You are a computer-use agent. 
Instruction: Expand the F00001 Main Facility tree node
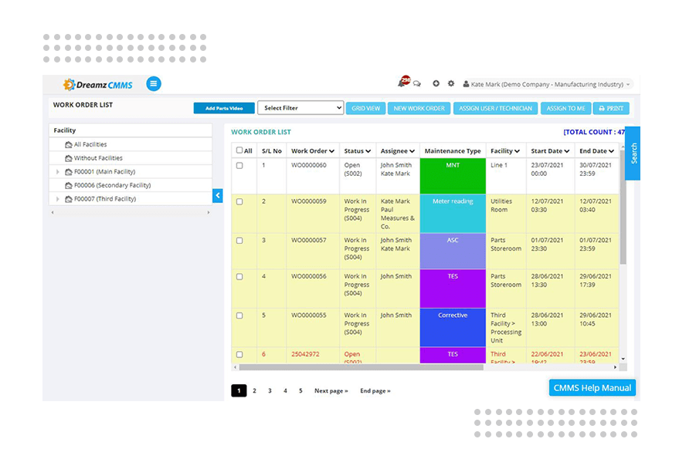(x=58, y=170)
